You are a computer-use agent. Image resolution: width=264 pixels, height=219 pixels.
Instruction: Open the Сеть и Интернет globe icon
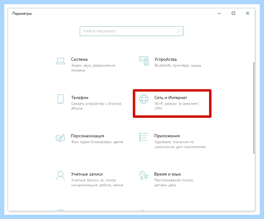(144, 99)
